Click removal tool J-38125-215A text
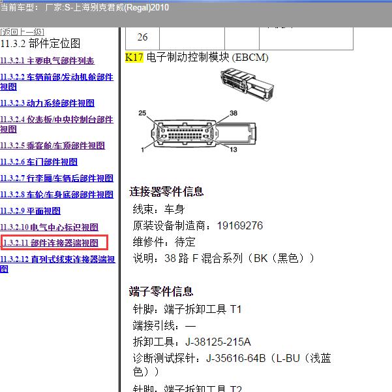Viewport: 392px width, 392px height. point(218,342)
